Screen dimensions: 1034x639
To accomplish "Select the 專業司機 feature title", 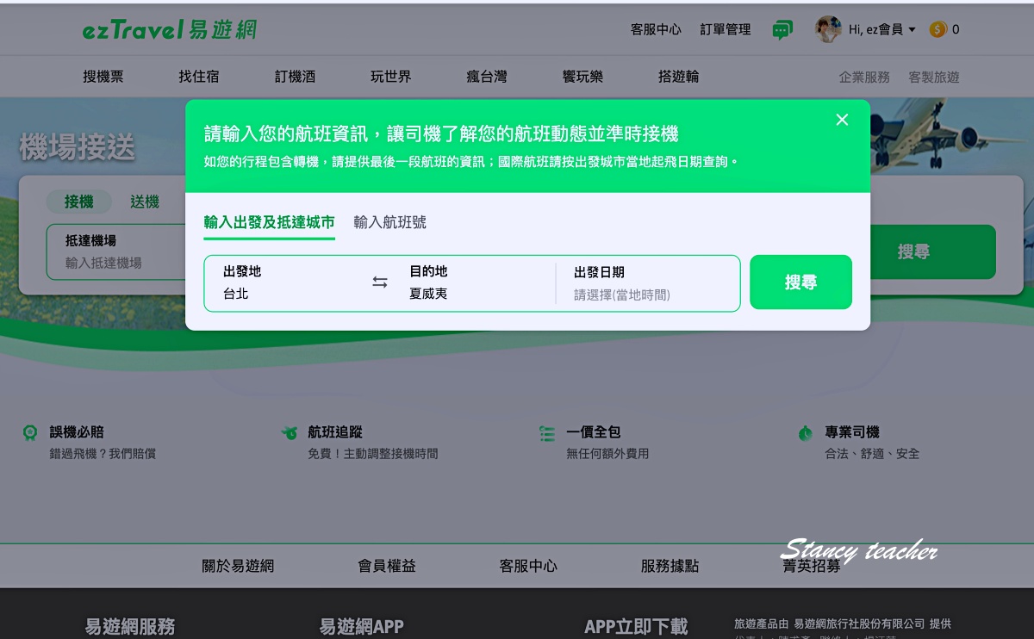I will coord(852,432).
